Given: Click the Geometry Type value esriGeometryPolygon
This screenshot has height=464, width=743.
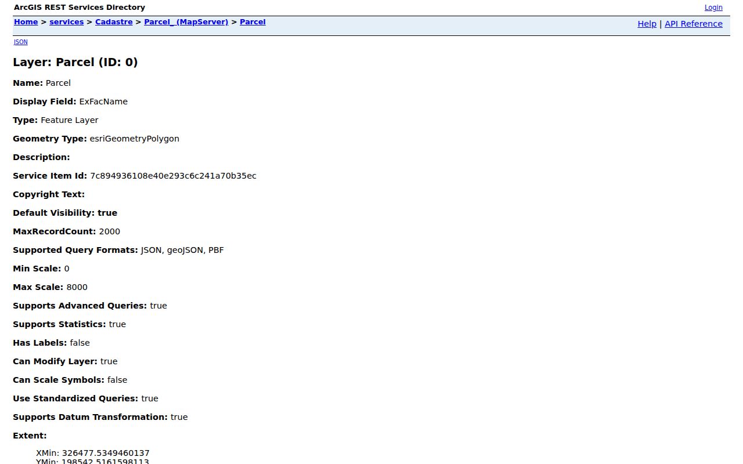Looking at the screenshot, I should pos(135,139).
